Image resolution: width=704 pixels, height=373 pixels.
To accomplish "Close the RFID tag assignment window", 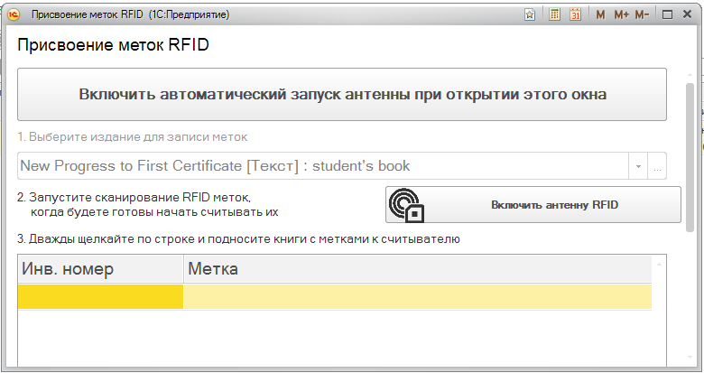I will coord(688,15).
